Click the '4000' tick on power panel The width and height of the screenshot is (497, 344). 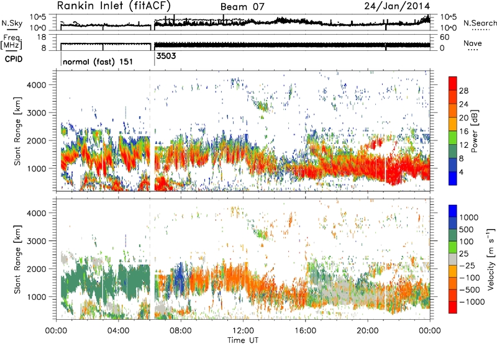(x=37, y=84)
